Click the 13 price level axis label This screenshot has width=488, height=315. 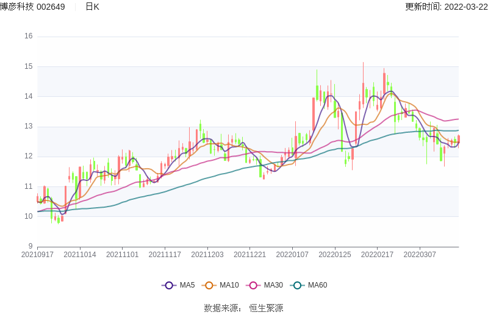[x=29, y=126]
